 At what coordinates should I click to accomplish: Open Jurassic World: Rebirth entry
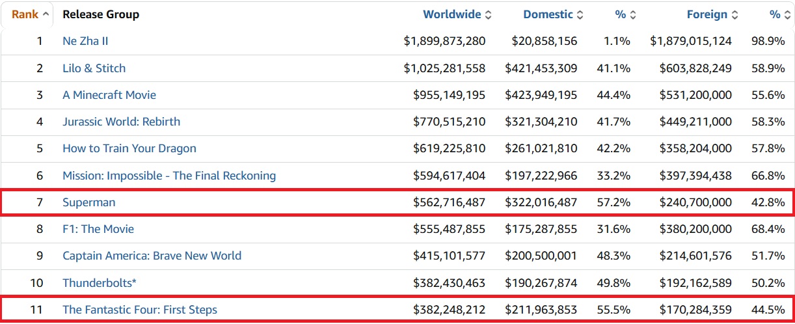point(121,122)
